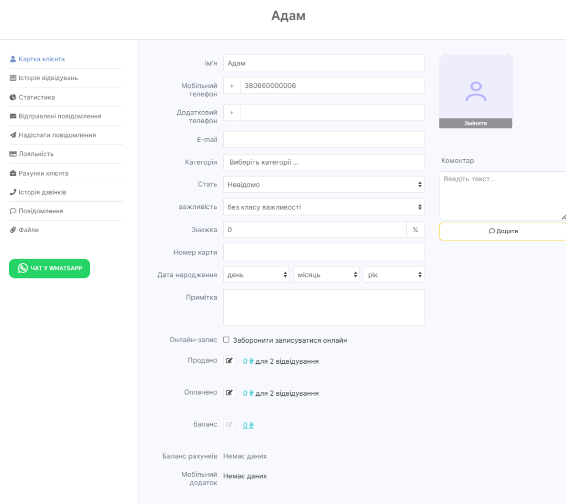Click the envelope icon for Відправлені повідомлення
This screenshot has height=504, width=566.
click(x=13, y=117)
